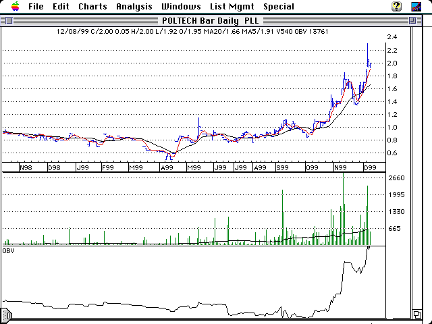This screenshot has height=324, width=432.
Task: Open the Windows menu
Action: pos(181,6)
